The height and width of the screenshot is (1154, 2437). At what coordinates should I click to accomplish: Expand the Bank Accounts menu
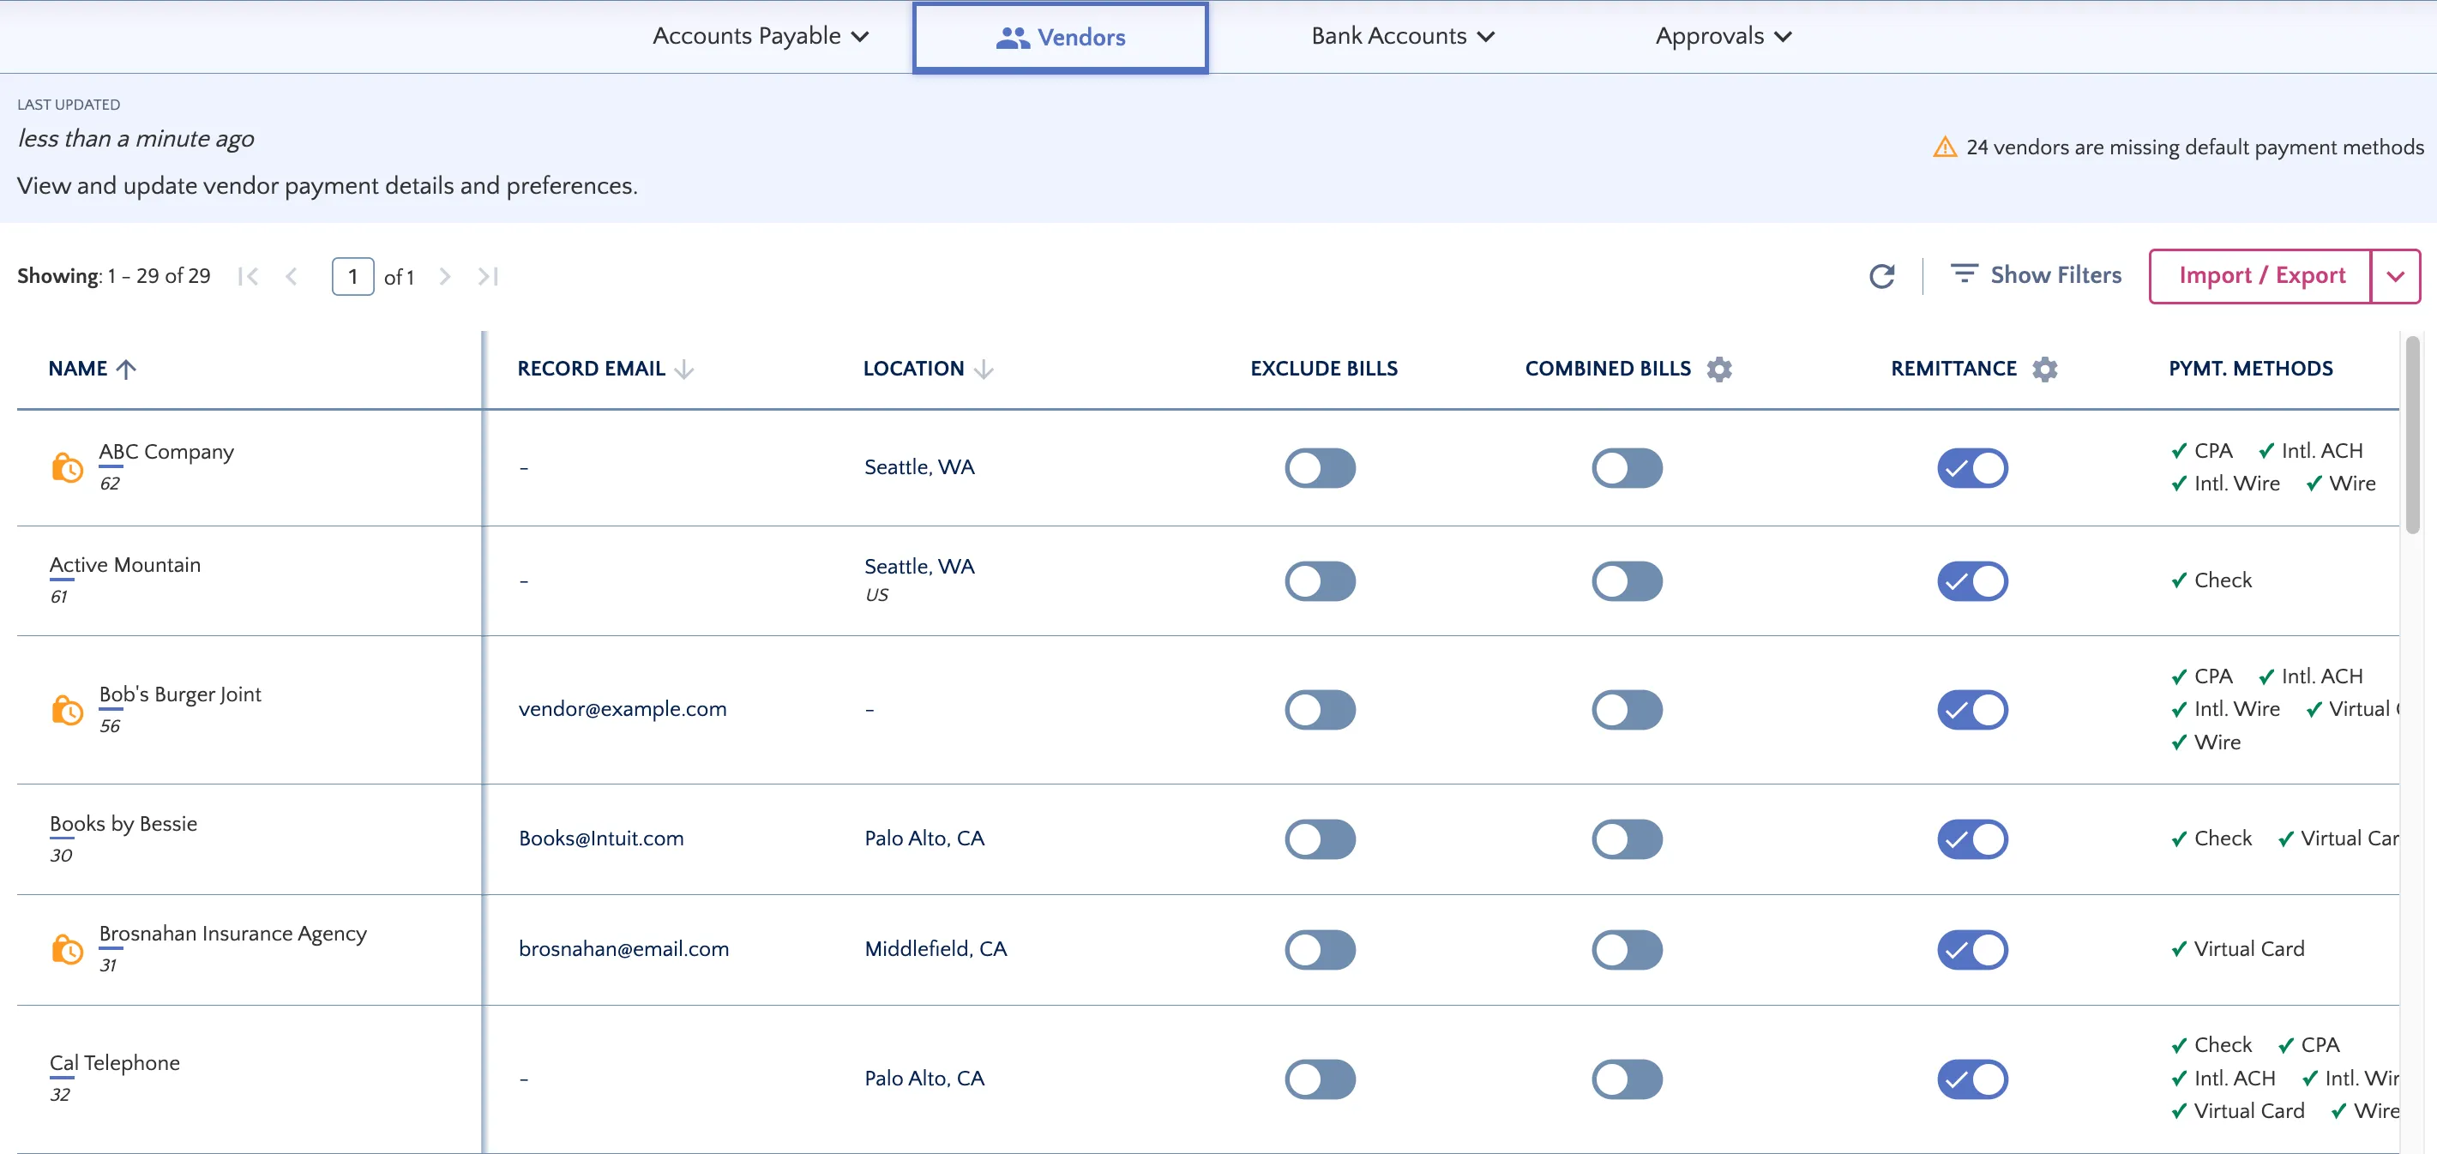(x=1403, y=36)
